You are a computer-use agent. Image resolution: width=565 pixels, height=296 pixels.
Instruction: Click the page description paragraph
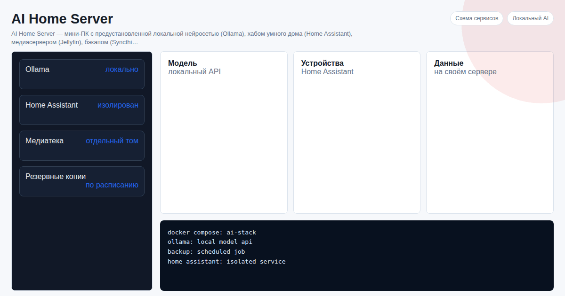(x=182, y=38)
